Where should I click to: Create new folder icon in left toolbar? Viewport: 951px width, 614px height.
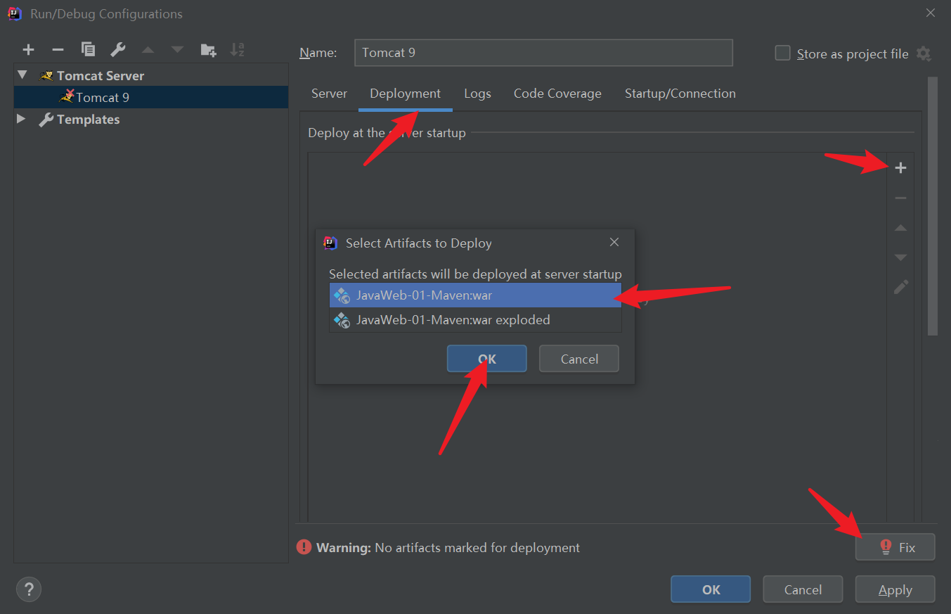pos(208,49)
